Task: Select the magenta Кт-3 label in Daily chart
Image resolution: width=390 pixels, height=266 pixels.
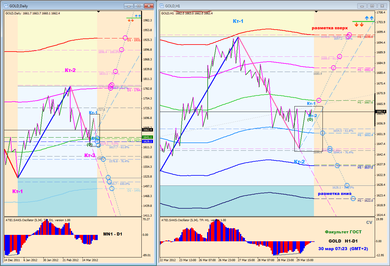Action: tap(90, 156)
